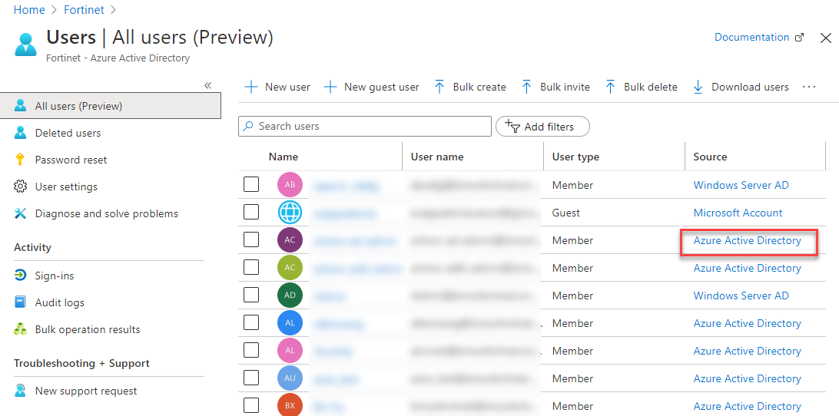The width and height of the screenshot is (839, 416).
Task: Go to Fortinet breadcrumb
Action: pyautogui.click(x=83, y=10)
